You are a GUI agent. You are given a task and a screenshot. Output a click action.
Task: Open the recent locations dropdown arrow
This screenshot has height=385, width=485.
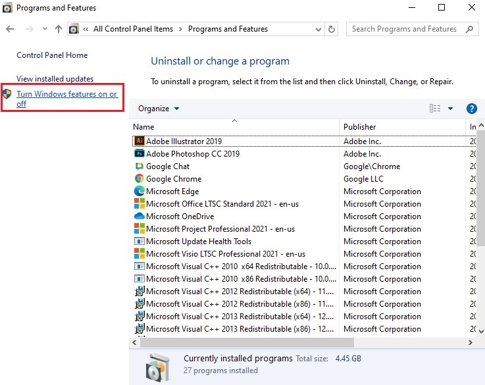point(45,29)
